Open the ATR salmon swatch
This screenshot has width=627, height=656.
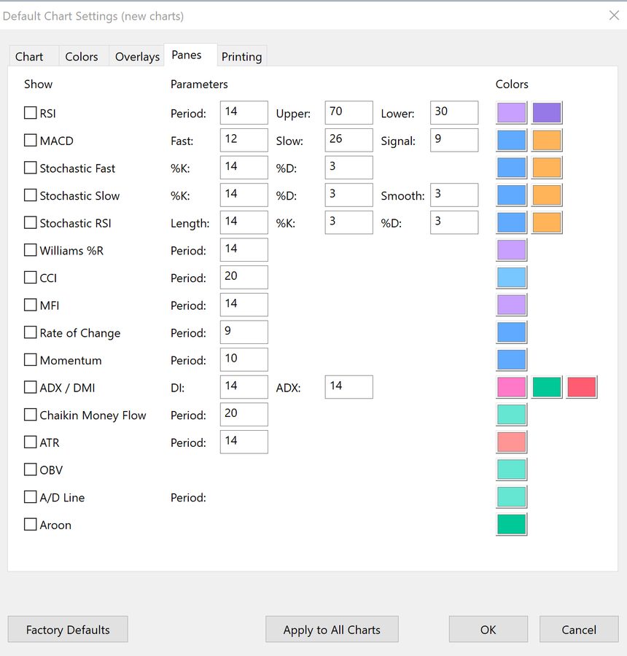[512, 442]
